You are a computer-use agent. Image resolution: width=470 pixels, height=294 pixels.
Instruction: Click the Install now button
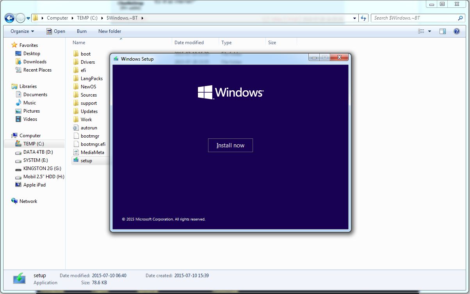[x=230, y=145]
